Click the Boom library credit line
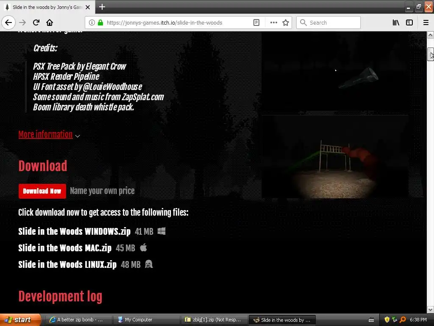434x326 pixels. point(83,107)
